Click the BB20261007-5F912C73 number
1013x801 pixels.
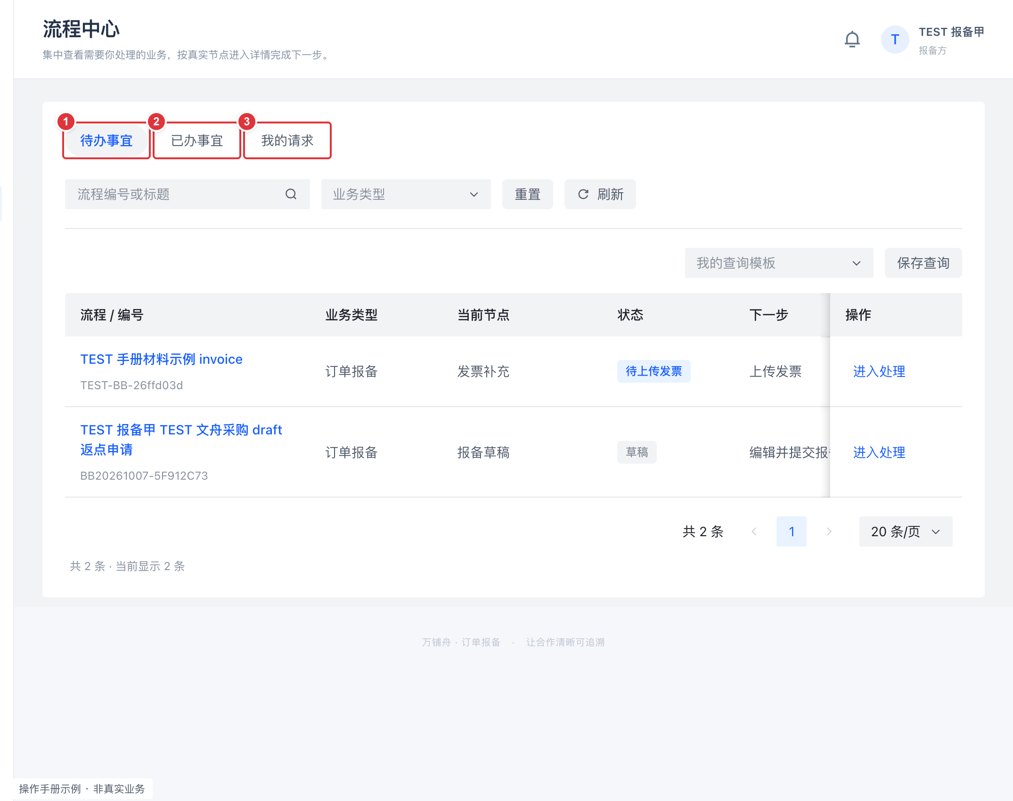pos(144,476)
